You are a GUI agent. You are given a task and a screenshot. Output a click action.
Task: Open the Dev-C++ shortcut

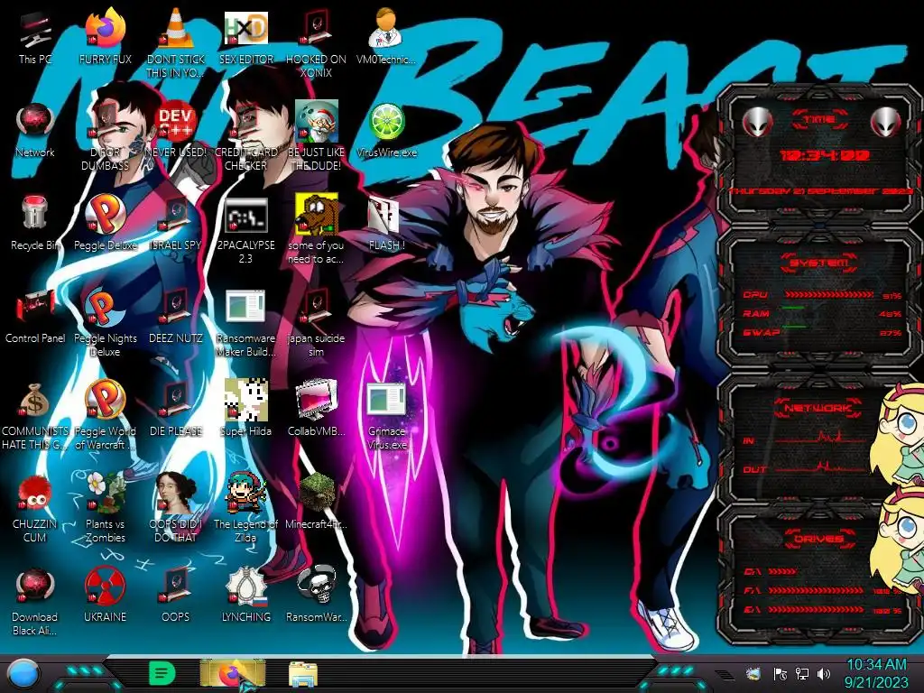(176, 130)
